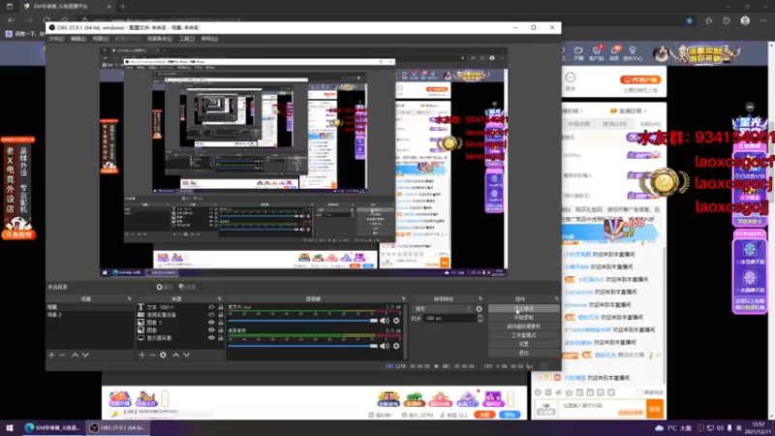The image size is (775, 436).
Task: Remove the selected scene with the minus icon
Action: click(x=62, y=355)
